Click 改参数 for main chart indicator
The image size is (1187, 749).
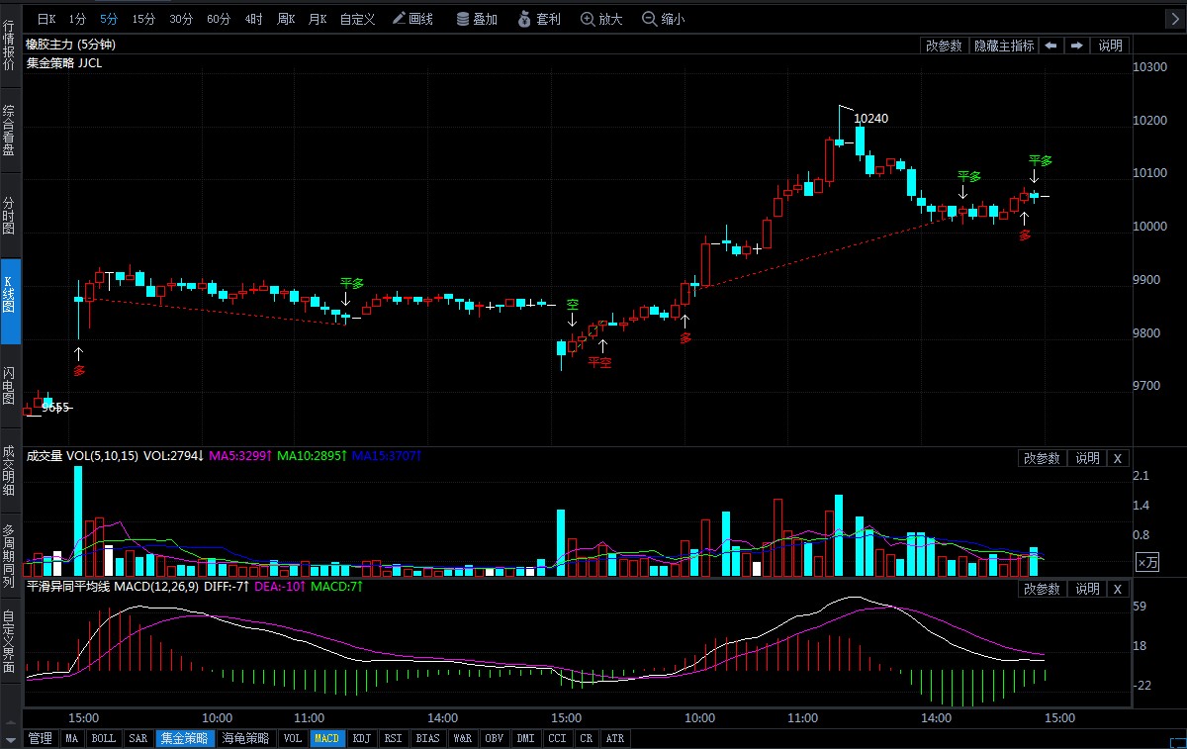(944, 46)
